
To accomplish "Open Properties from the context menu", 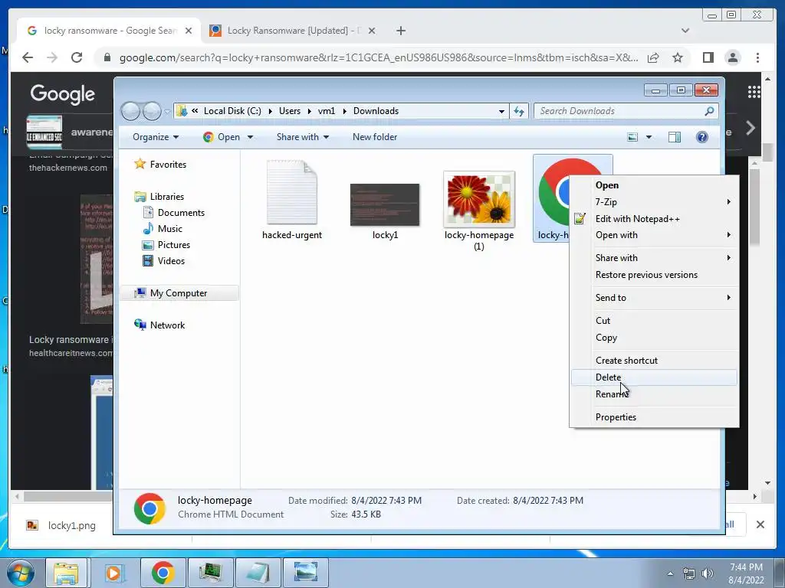I will [654, 417].
